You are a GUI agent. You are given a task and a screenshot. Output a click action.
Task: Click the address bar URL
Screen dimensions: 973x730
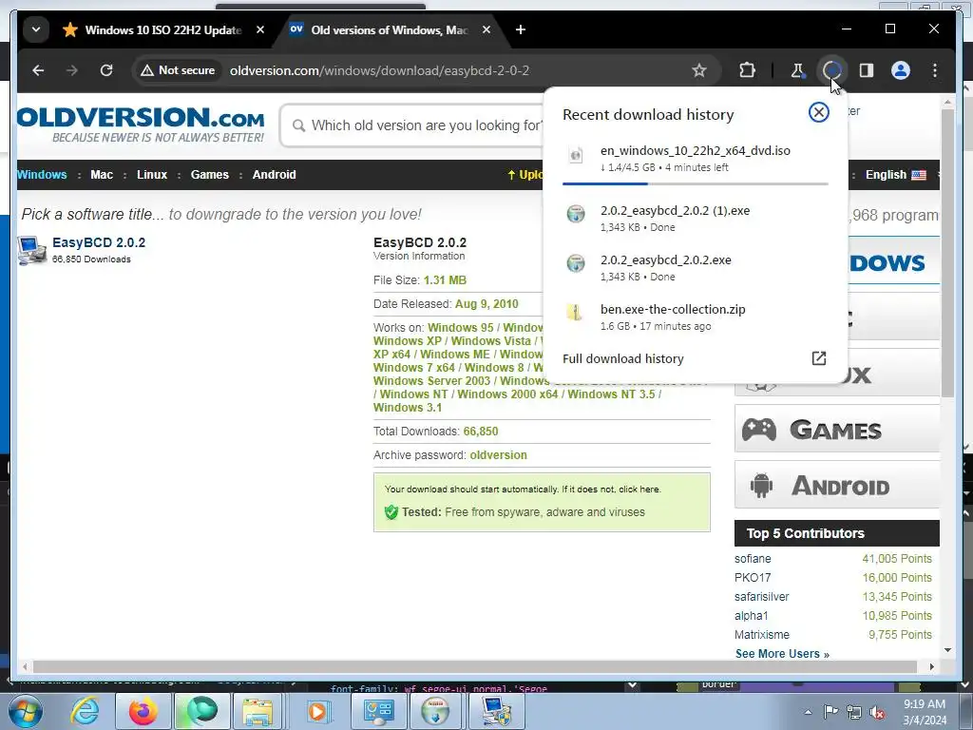click(x=379, y=70)
